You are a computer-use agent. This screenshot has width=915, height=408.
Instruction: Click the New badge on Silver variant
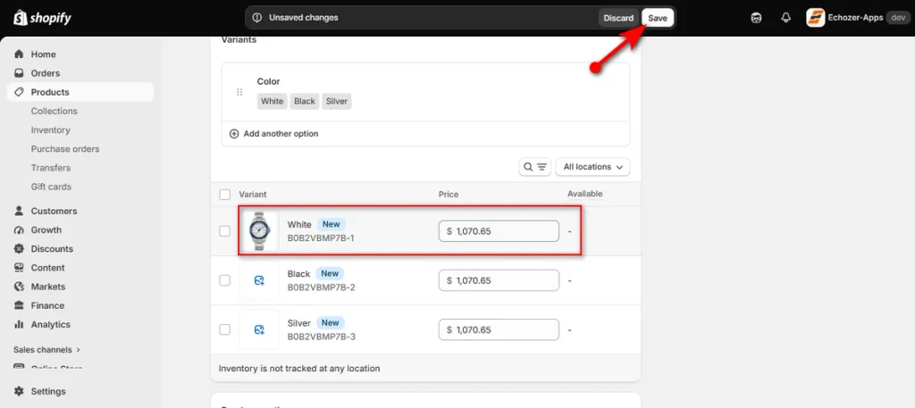pos(331,323)
